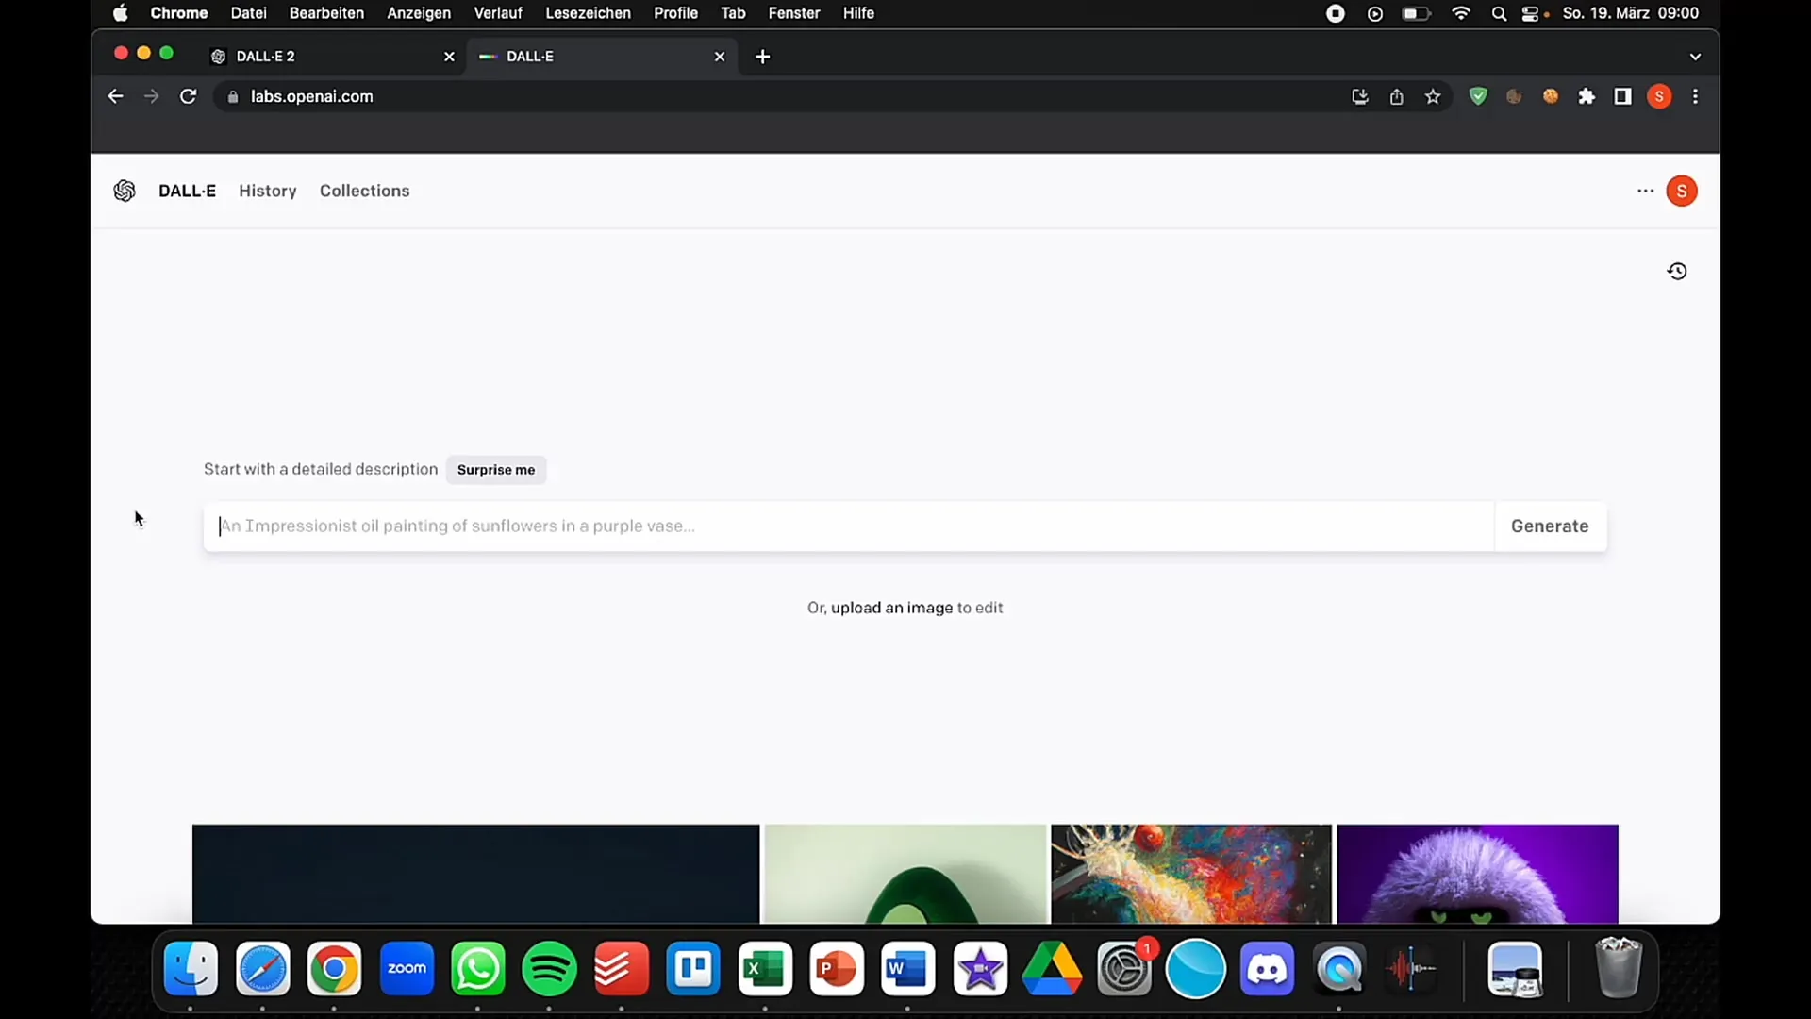Open Discord from the dock
1811x1019 pixels.
coord(1268,968)
